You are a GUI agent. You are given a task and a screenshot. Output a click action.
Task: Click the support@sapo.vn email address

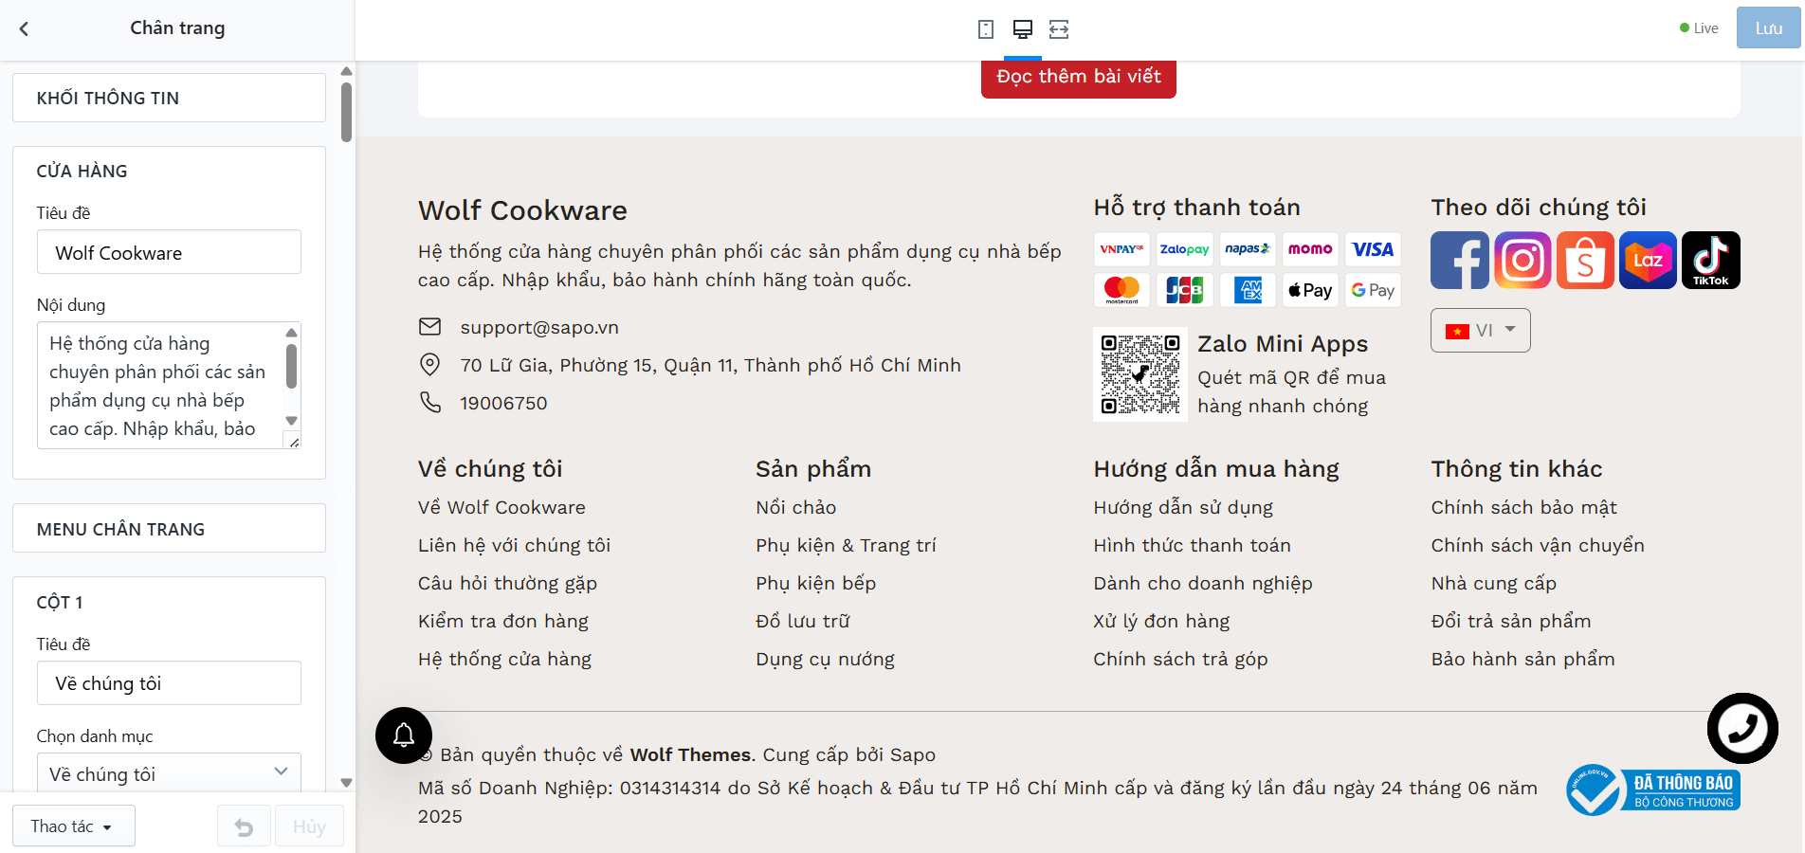(539, 327)
